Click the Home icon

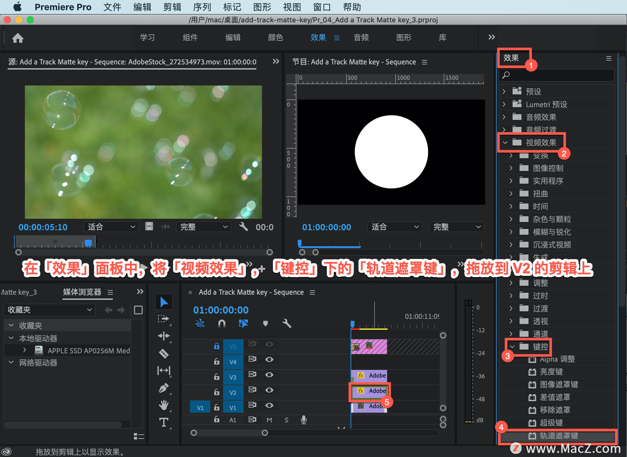coord(18,38)
